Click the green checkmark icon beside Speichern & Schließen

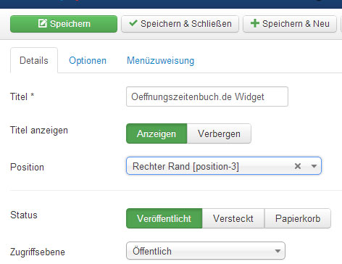pyautogui.click(x=133, y=23)
